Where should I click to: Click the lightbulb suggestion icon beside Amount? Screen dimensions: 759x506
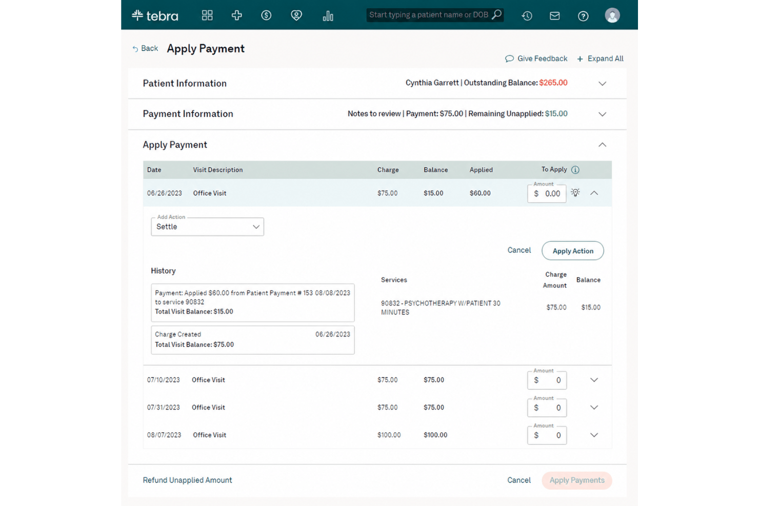pyautogui.click(x=575, y=193)
